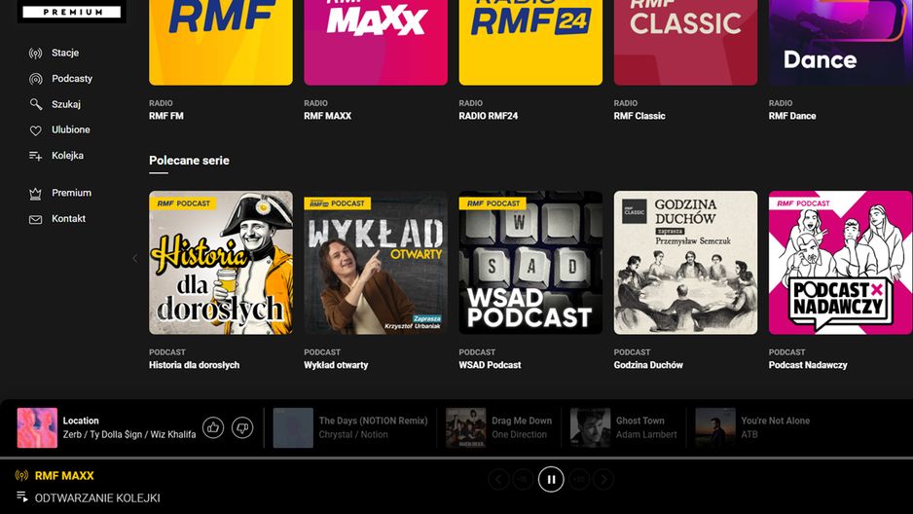913x514 pixels.
Task: Click the forward seconds button right of pause
Action: [579, 479]
